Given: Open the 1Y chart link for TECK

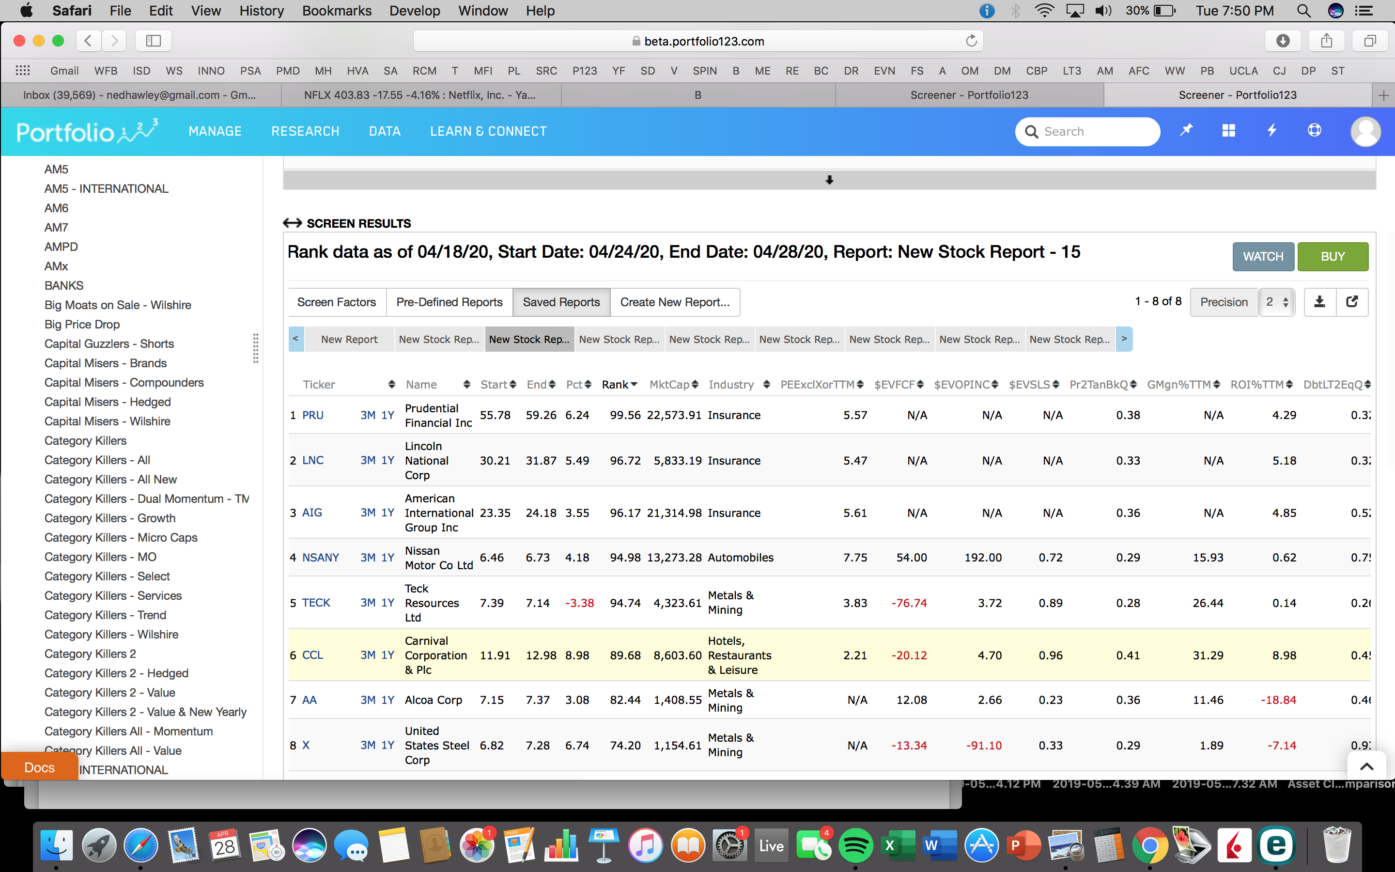Looking at the screenshot, I should [388, 603].
